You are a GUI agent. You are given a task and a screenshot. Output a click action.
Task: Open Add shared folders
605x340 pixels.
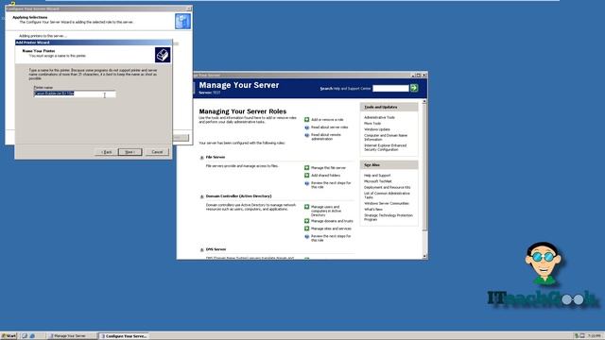click(x=325, y=176)
